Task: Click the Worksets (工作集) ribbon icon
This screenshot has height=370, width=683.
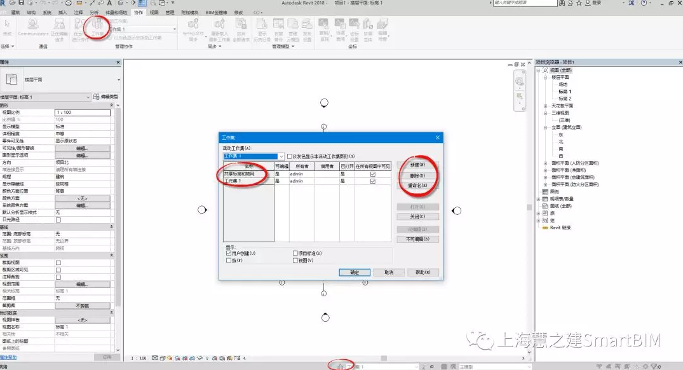Action: coord(97,25)
